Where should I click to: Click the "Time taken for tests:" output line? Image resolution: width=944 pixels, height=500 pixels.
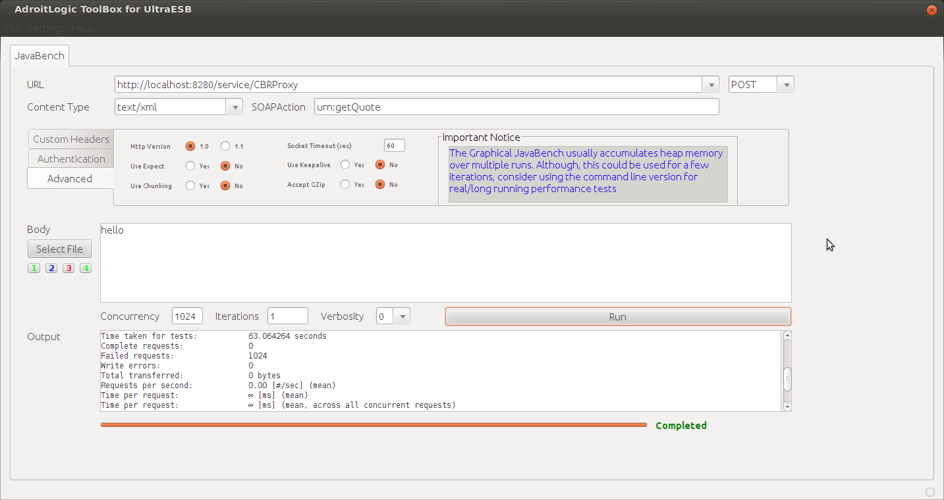pyautogui.click(x=213, y=336)
